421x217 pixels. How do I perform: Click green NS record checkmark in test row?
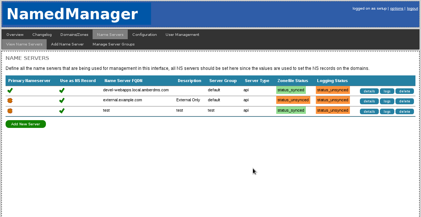(x=62, y=110)
